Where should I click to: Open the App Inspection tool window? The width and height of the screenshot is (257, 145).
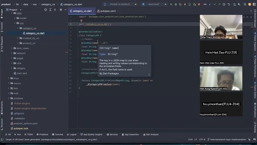[131, 135]
